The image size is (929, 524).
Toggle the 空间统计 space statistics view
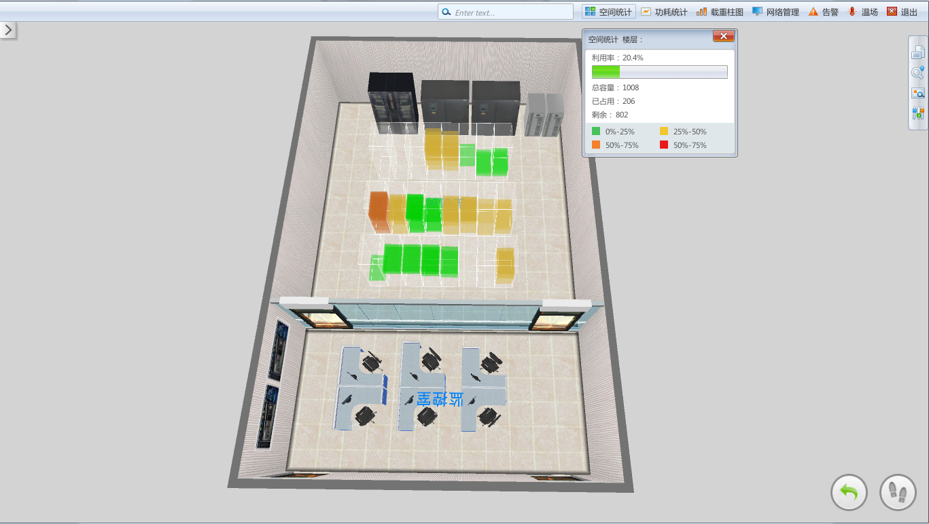tap(609, 12)
